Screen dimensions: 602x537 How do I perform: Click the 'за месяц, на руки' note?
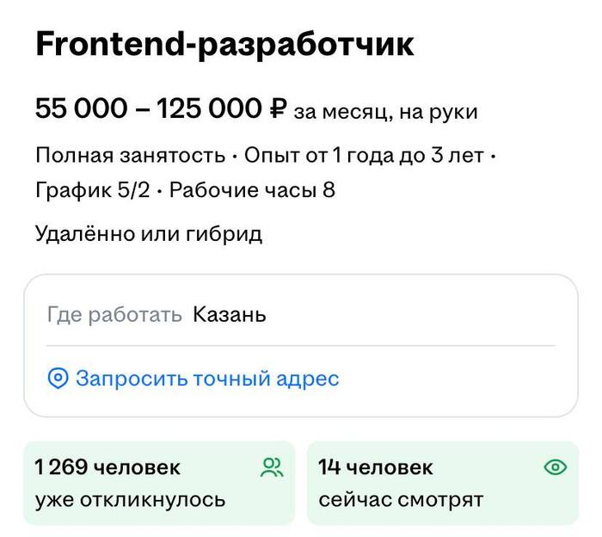385,112
